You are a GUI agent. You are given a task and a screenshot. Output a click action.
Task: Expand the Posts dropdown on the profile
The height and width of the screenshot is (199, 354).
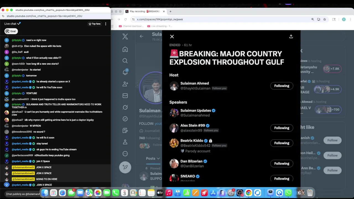point(153,158)
